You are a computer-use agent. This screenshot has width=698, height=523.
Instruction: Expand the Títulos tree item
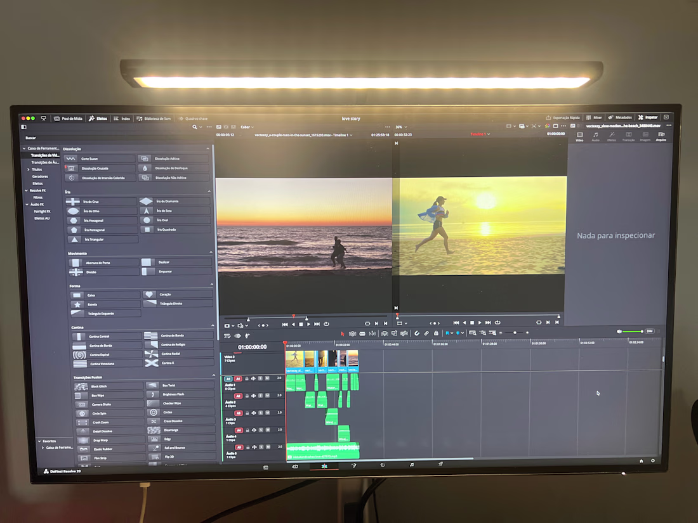pos(29,169)
